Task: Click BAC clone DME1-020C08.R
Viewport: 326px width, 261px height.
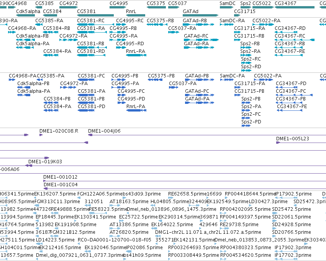Action: (59, 131)
